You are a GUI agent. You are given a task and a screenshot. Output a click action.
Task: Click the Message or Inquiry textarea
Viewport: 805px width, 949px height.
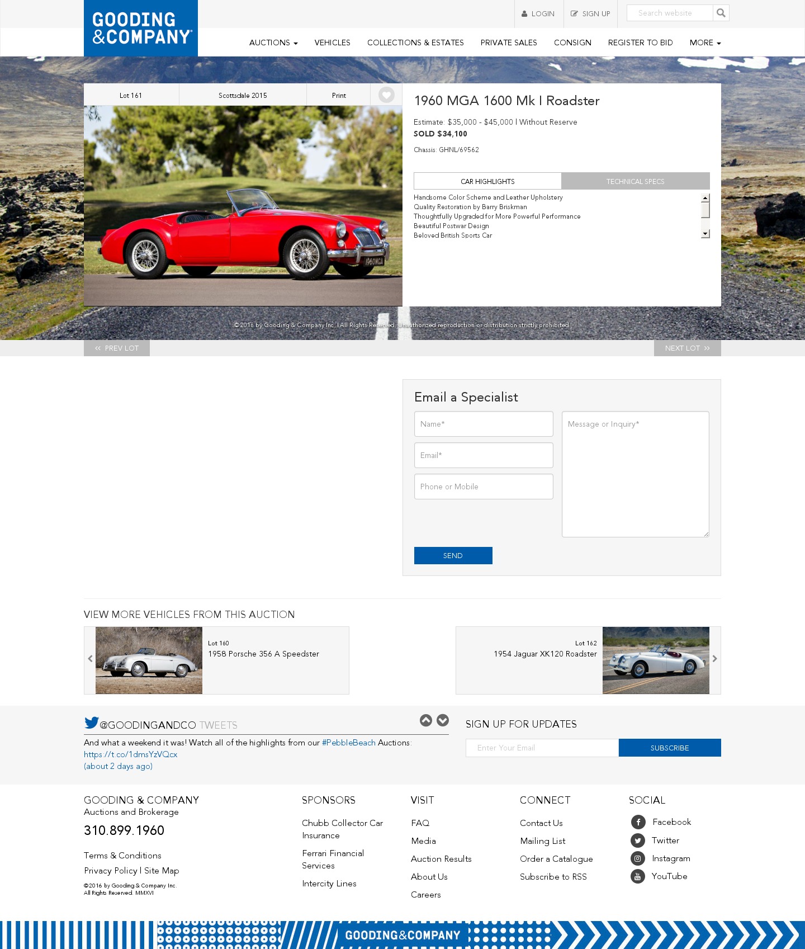point(636,474)
